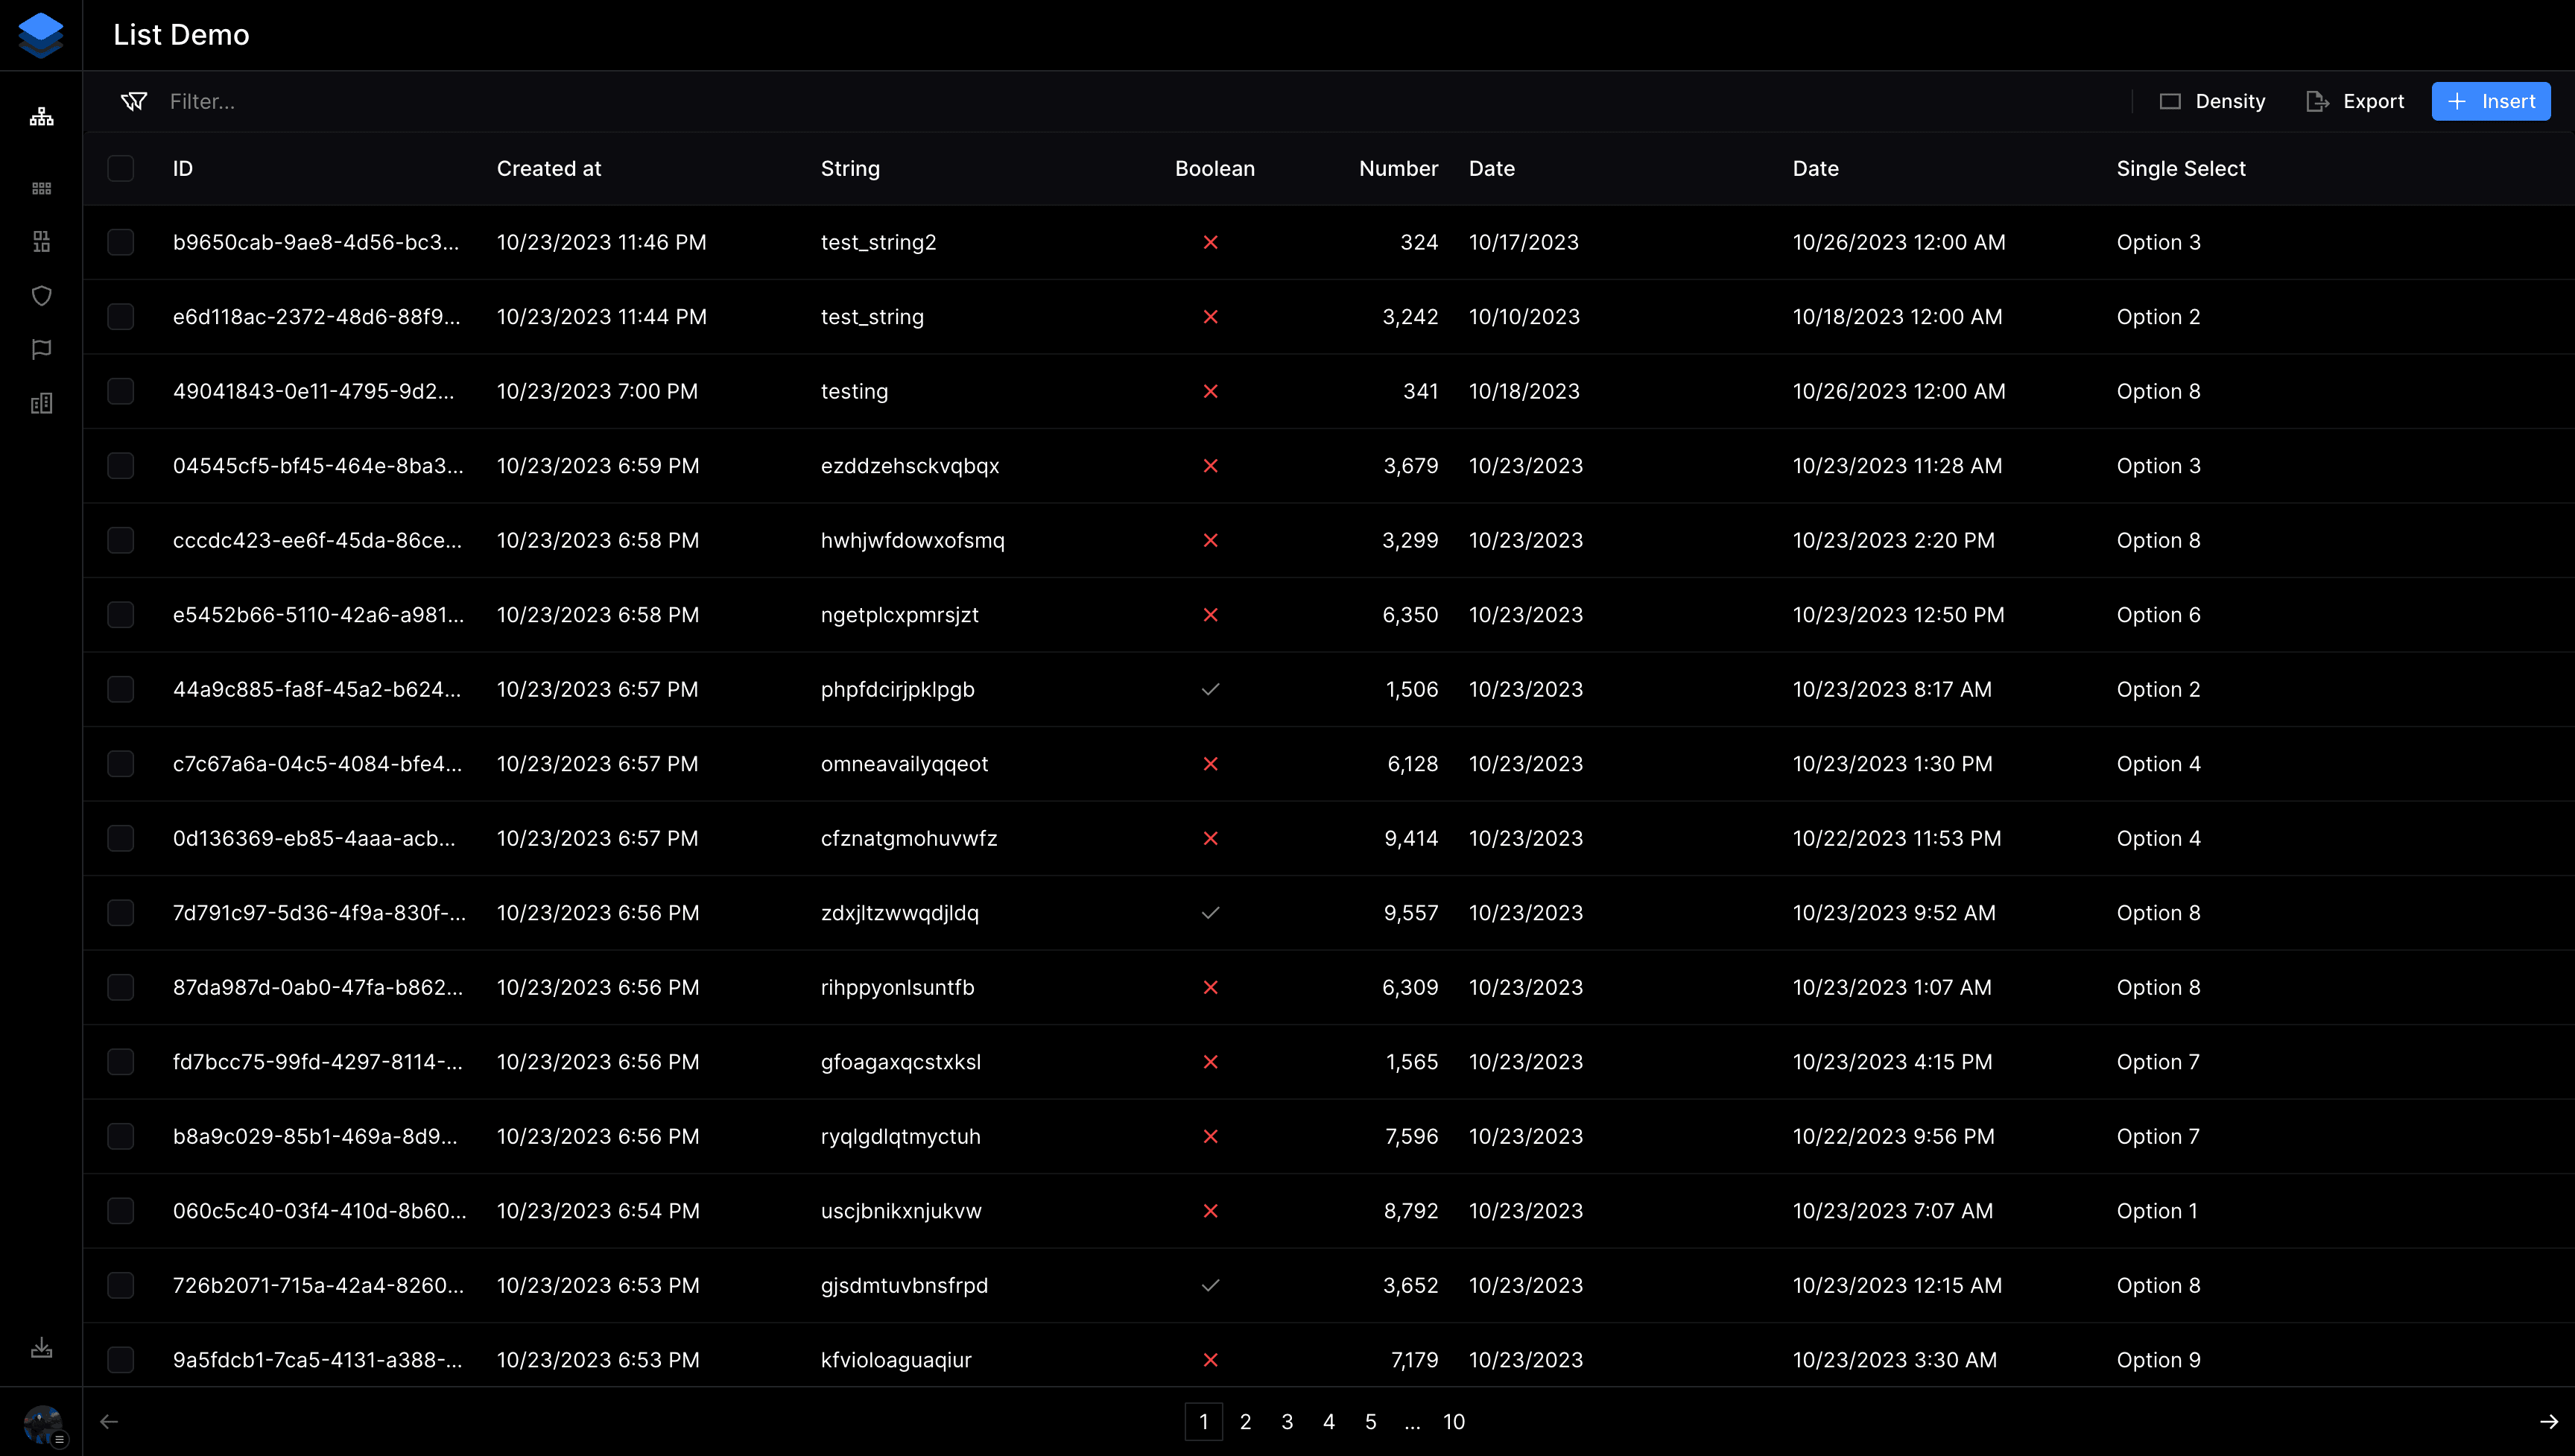
Task: Toggle the Density setting
Action: [2212, 101]
